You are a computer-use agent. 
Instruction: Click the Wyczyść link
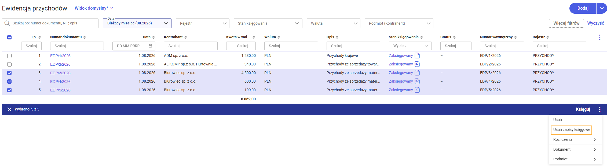pyautogui.click(x=596, y=23)
